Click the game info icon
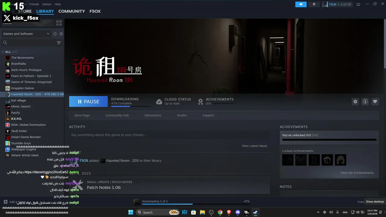 click(365, 102)
